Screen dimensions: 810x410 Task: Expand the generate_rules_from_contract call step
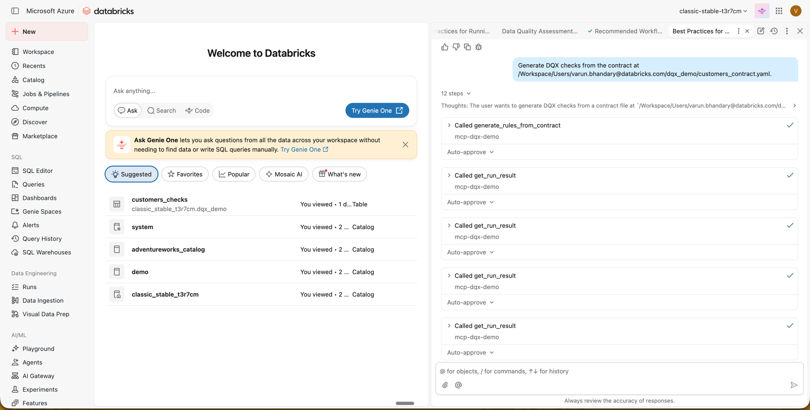(x=449, y=125)
